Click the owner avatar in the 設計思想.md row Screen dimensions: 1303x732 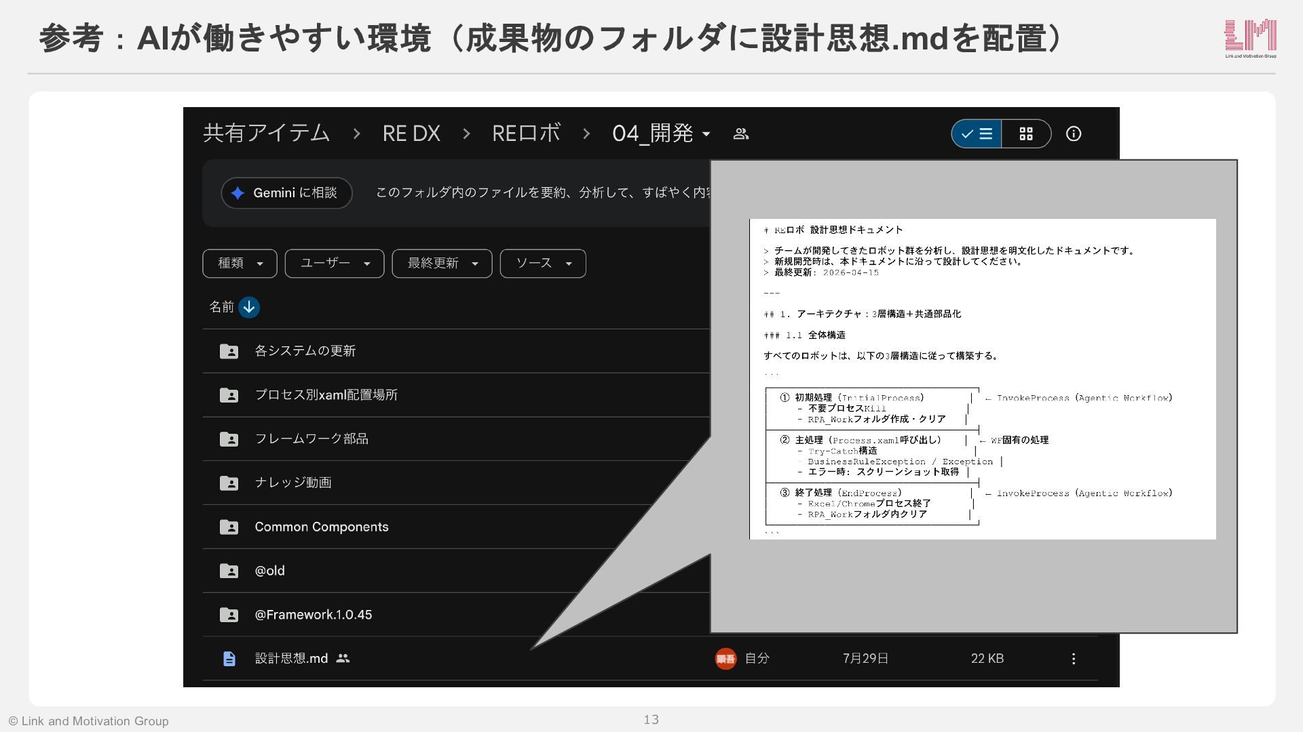(725, 659)
